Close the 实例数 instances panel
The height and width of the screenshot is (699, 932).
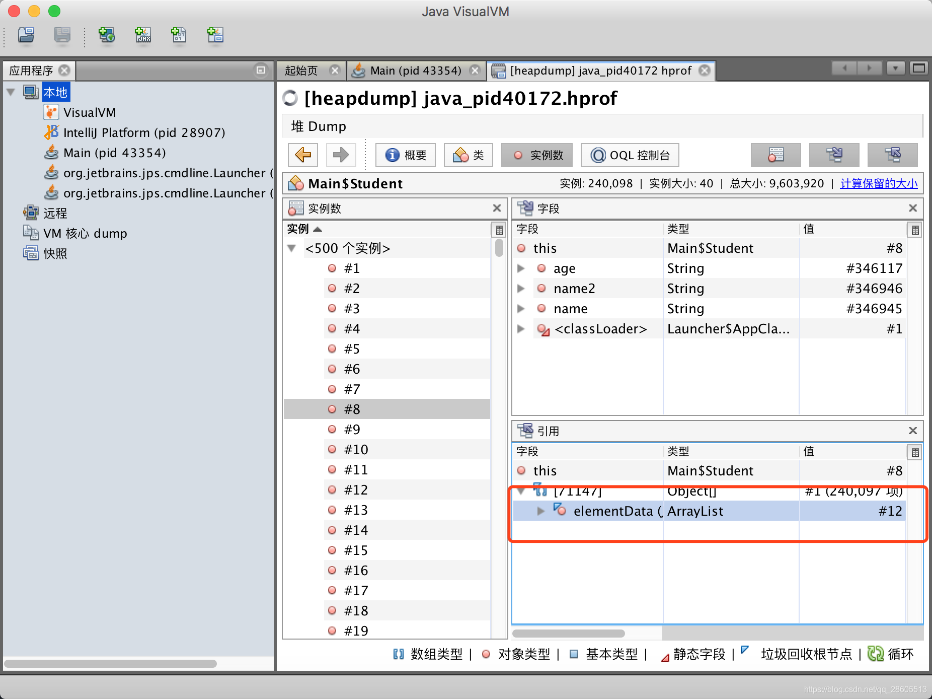[497, 208]
